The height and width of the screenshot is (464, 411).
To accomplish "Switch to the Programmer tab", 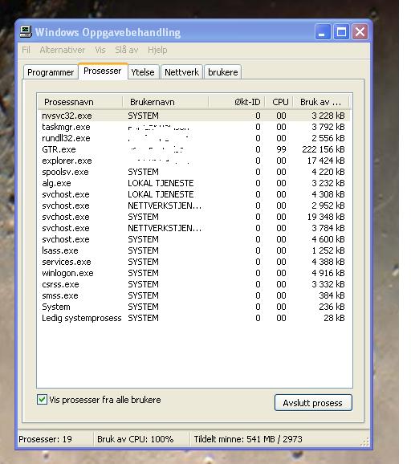I will [51, 72].
